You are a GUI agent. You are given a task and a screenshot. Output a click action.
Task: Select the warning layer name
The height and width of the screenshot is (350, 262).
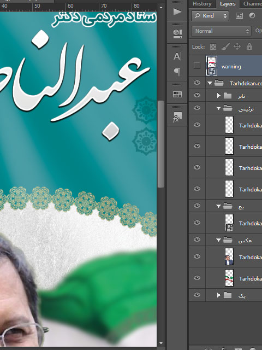pyautogui.click(x=231, y=67)
